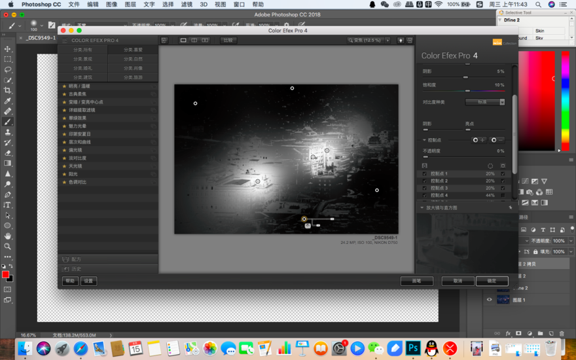
Task: Open the 图像 menu
Action: coord(111,5)
